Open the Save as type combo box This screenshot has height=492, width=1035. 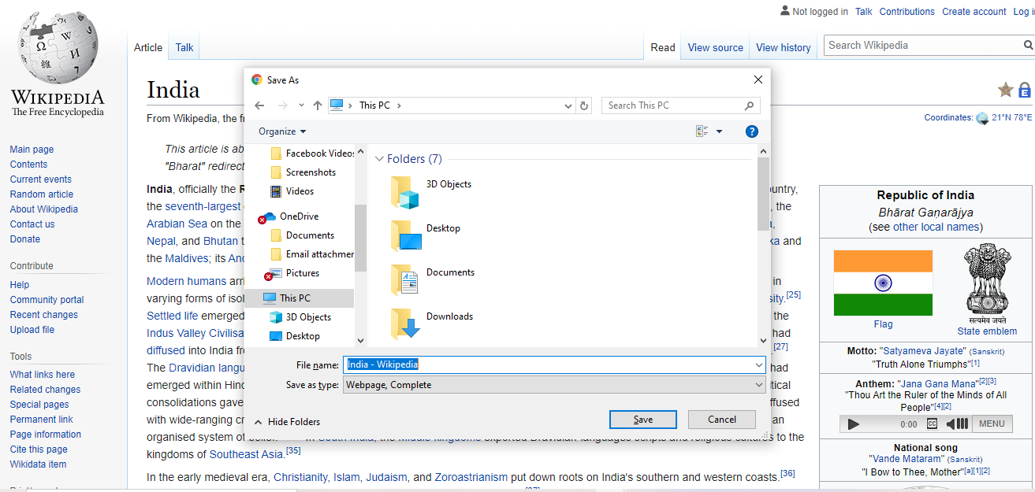pos(554,385)
